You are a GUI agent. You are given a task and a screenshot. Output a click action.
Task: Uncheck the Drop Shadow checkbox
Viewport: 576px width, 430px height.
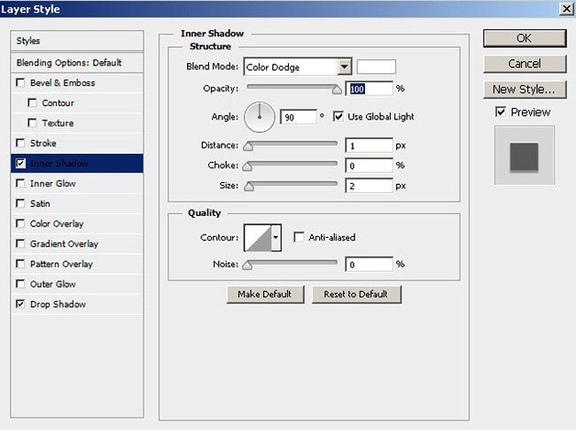(x=20, y=303)
